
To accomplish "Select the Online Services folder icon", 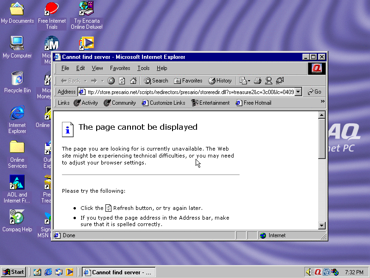I will (x=17, y=154).
